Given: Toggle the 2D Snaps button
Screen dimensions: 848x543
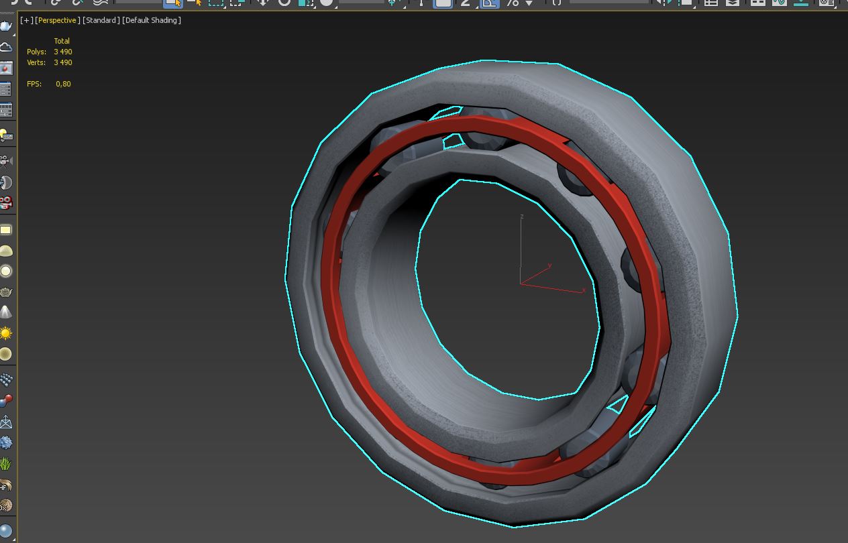Looking at the screenshot, I should point(466,3).
